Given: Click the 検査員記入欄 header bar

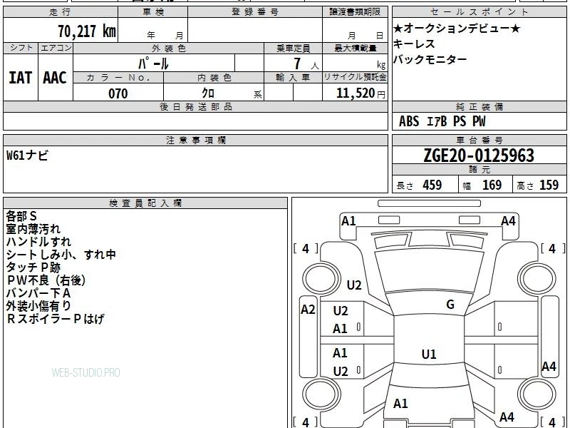Looking at the screenshot, I should [x=145, y=203].
